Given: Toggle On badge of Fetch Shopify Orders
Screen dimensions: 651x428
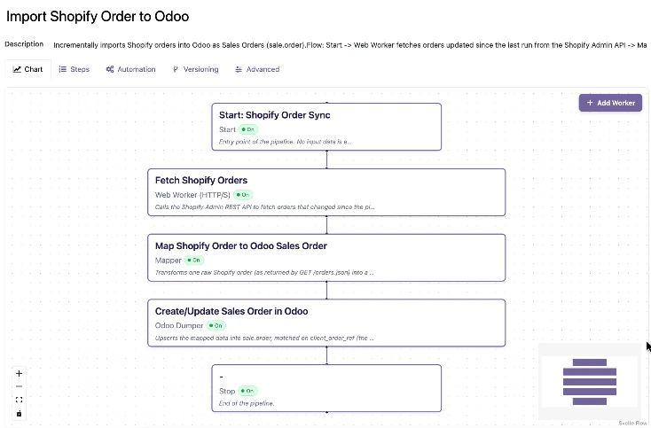Looking at the screenshot, I should tap(243, 195).
